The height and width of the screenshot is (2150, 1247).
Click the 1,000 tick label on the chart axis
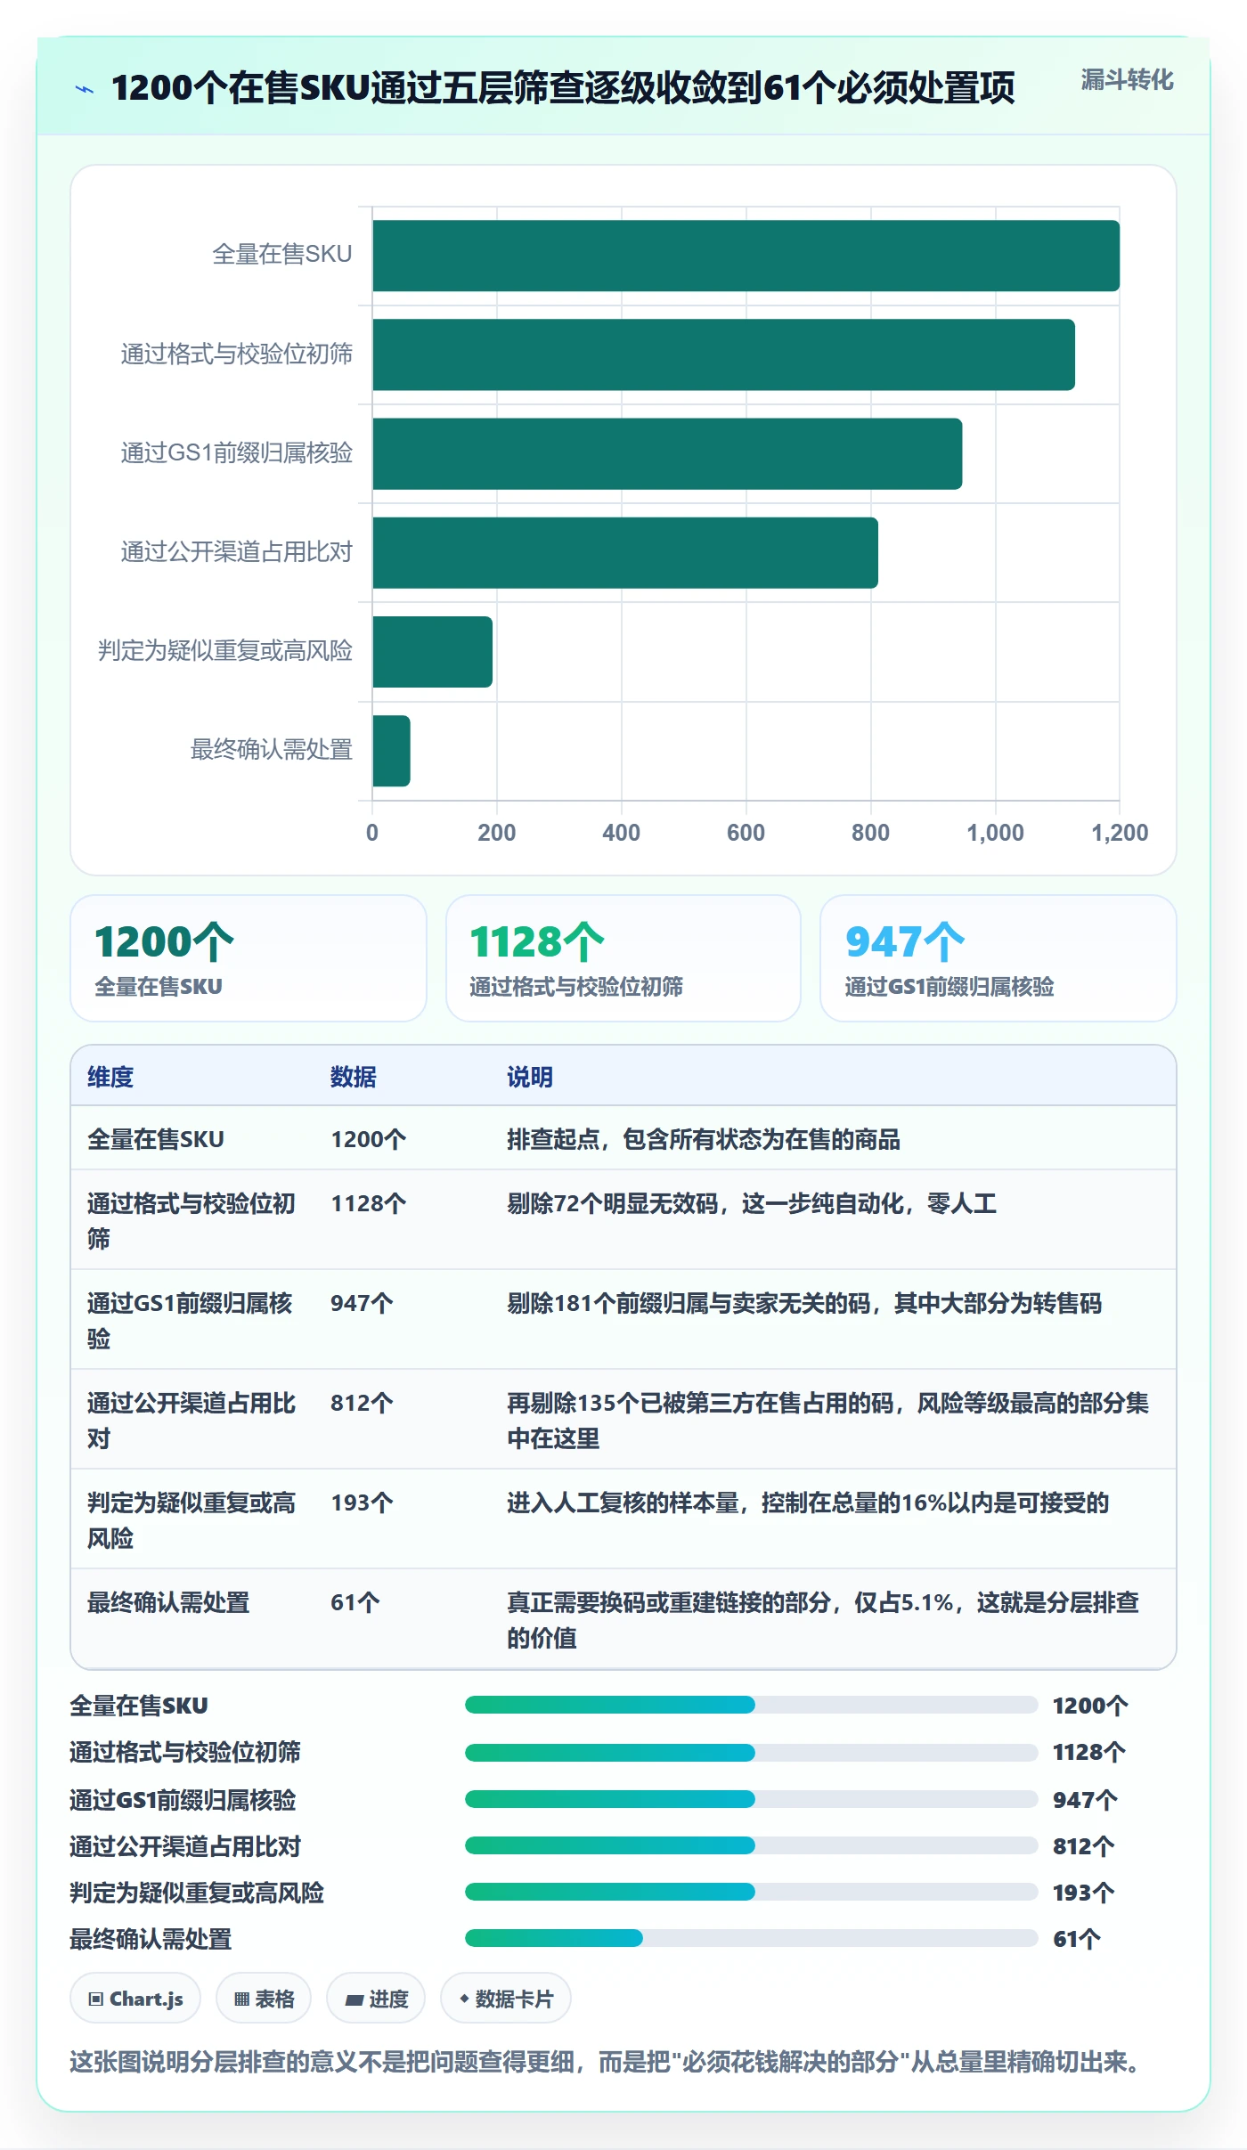click(x=995, y=833)
